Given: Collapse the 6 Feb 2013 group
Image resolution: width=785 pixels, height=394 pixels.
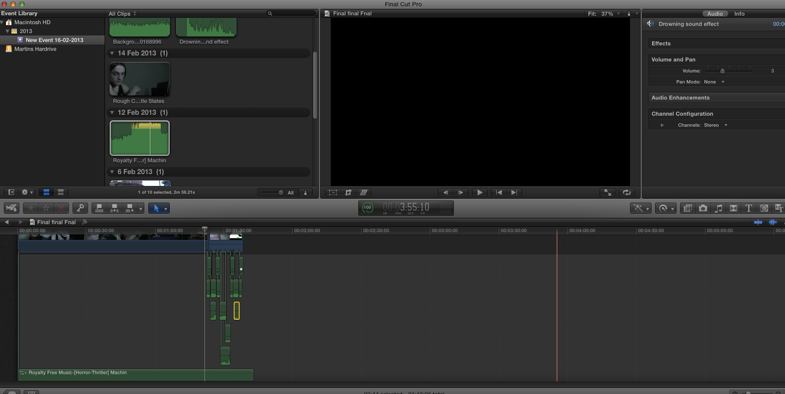Looking at the screenshot, I should pyautogui.click(x=112, y=172).
